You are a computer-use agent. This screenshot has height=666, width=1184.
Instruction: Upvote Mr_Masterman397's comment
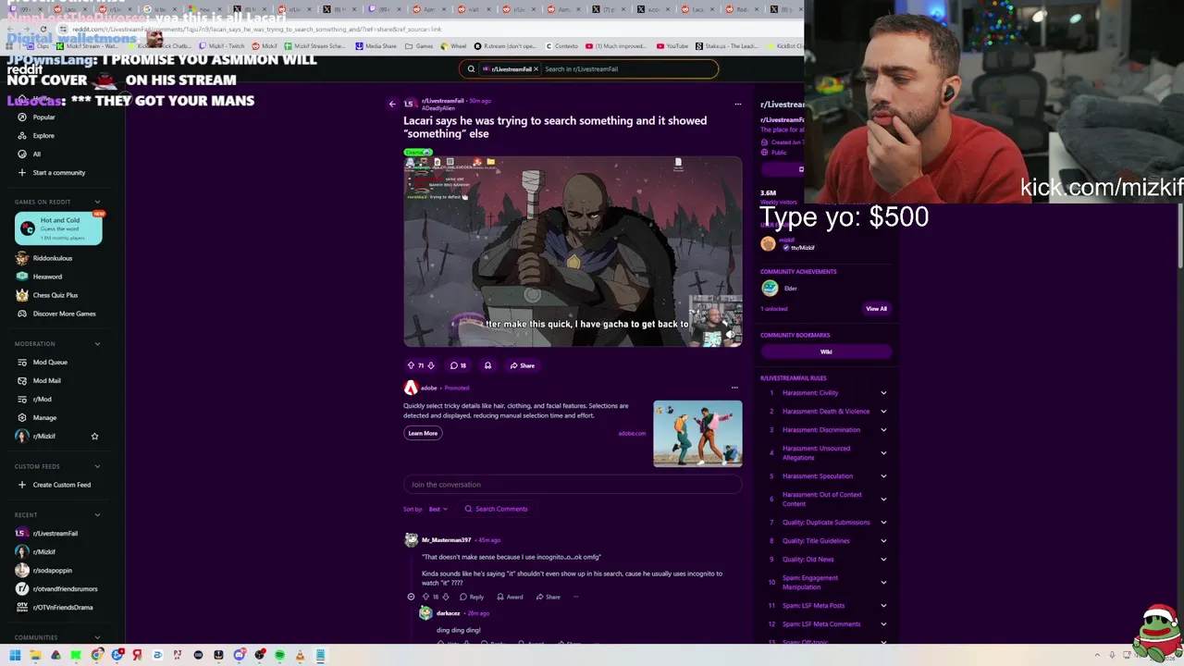(425, 597)
